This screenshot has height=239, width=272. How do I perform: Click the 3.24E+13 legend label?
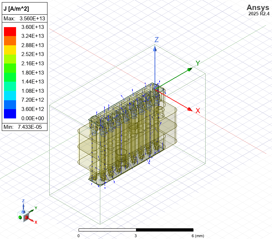pyautogui.click(x=32, y=36)
